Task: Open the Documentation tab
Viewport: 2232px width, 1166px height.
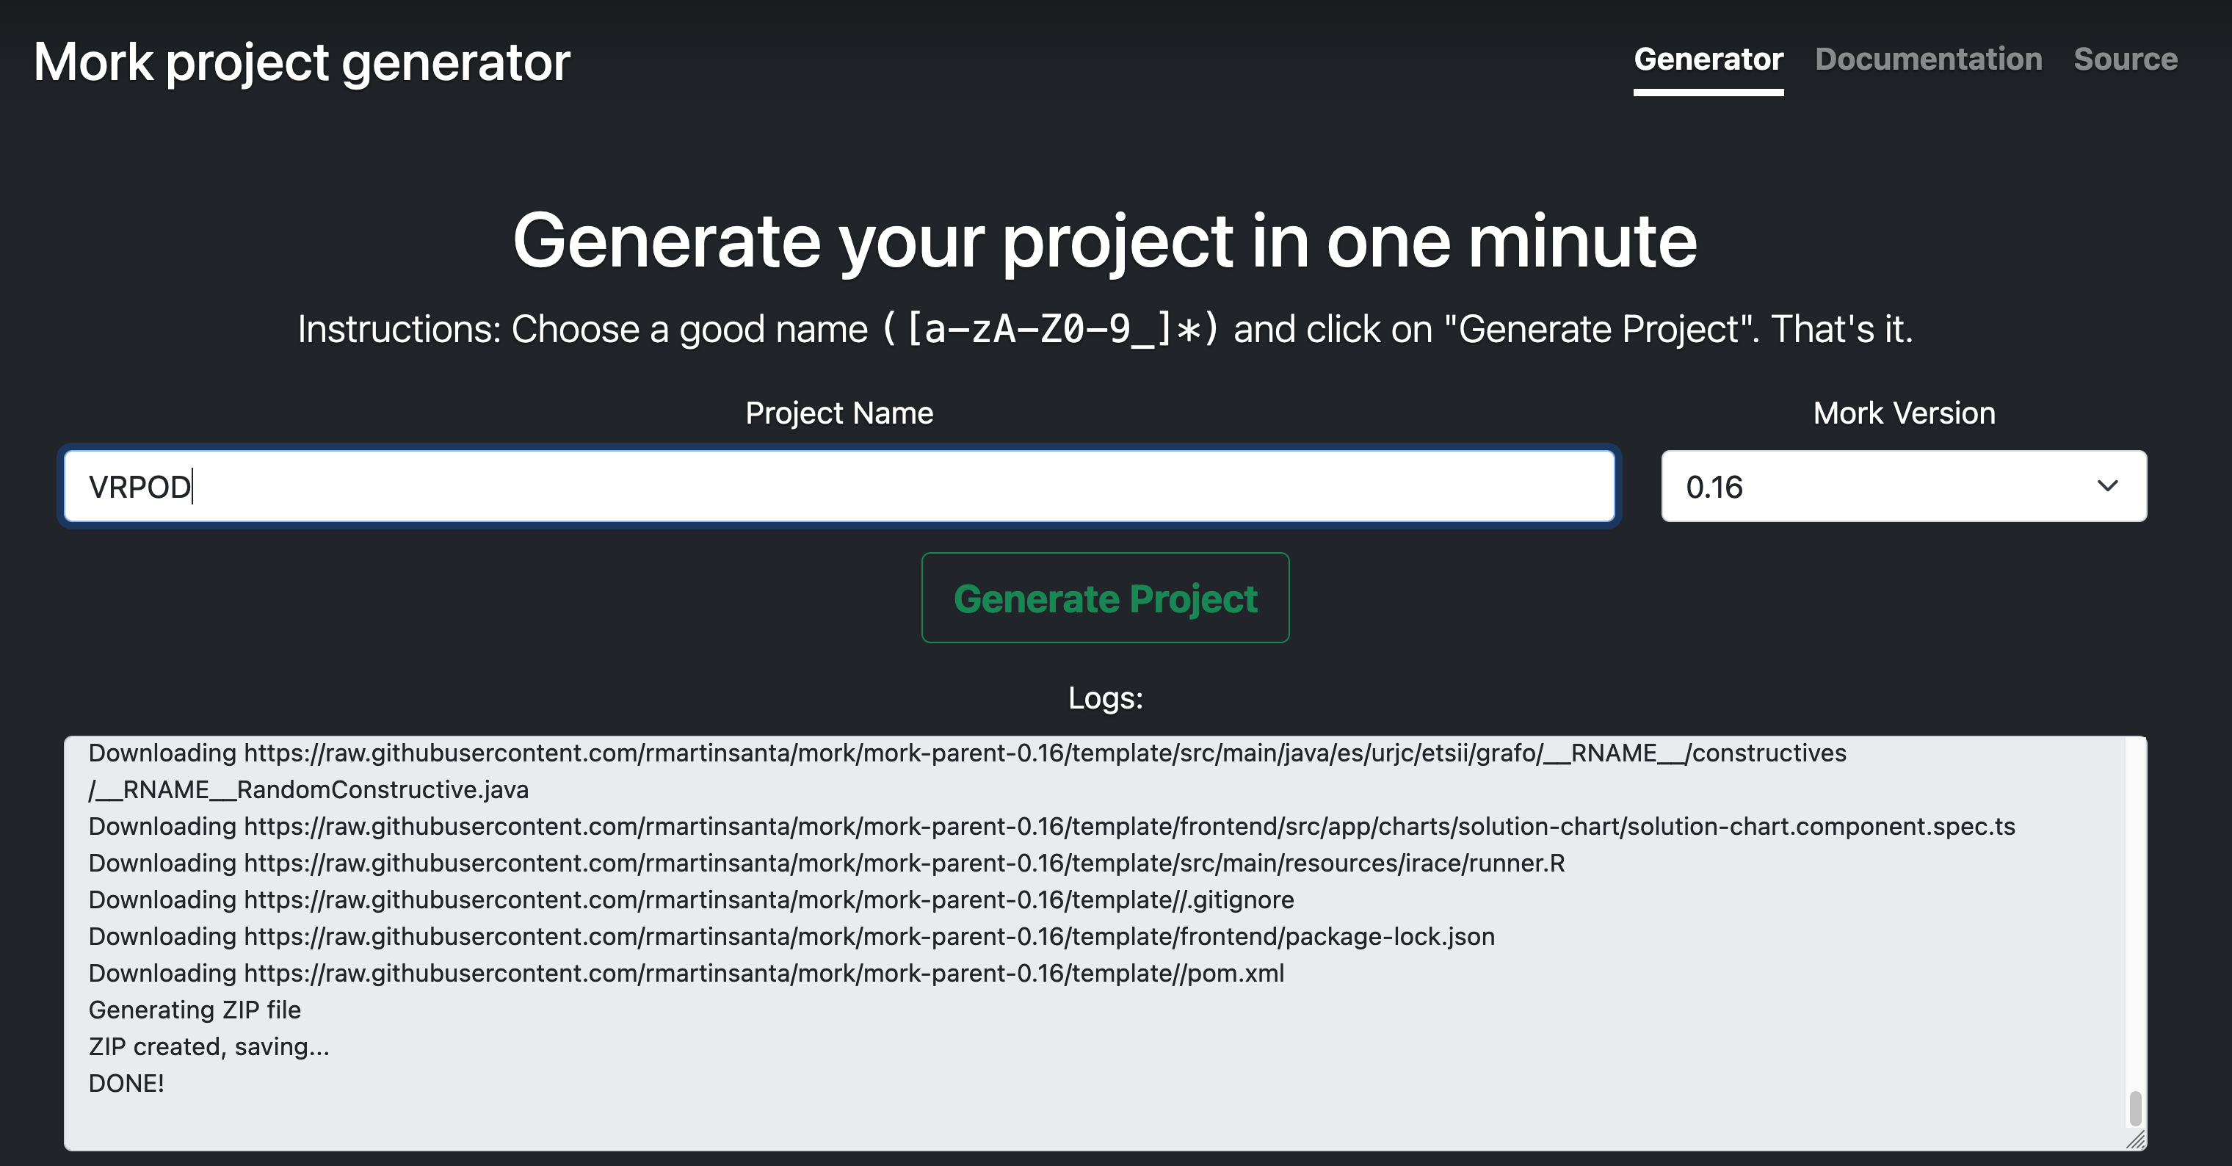Action: 1928,59
